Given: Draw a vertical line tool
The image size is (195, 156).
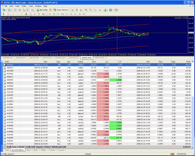Looking at the screenshot, I should click(13, 14).
